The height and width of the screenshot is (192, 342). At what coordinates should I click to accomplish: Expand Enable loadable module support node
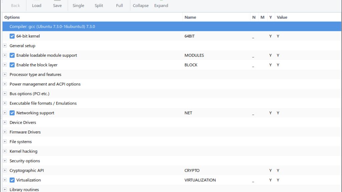pos(5,55)
